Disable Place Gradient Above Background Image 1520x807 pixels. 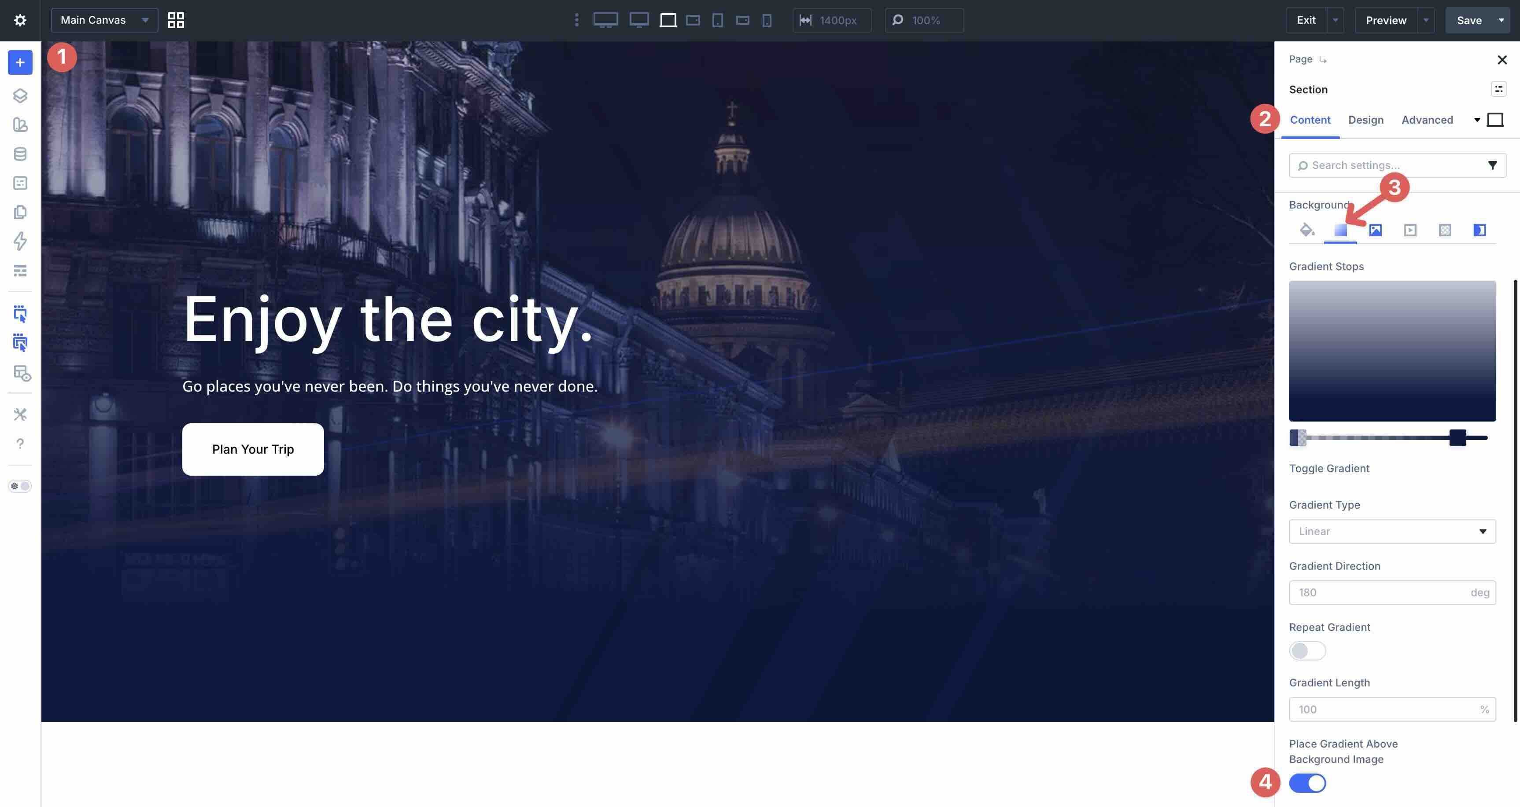click(x=1307, y=783)
